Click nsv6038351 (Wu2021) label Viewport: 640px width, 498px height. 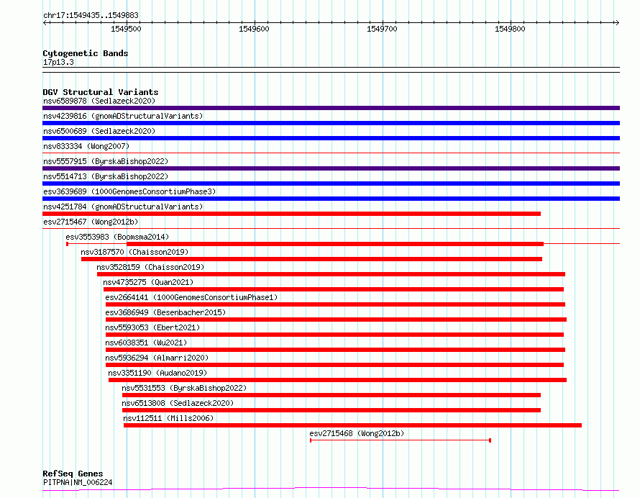[146, 343]
